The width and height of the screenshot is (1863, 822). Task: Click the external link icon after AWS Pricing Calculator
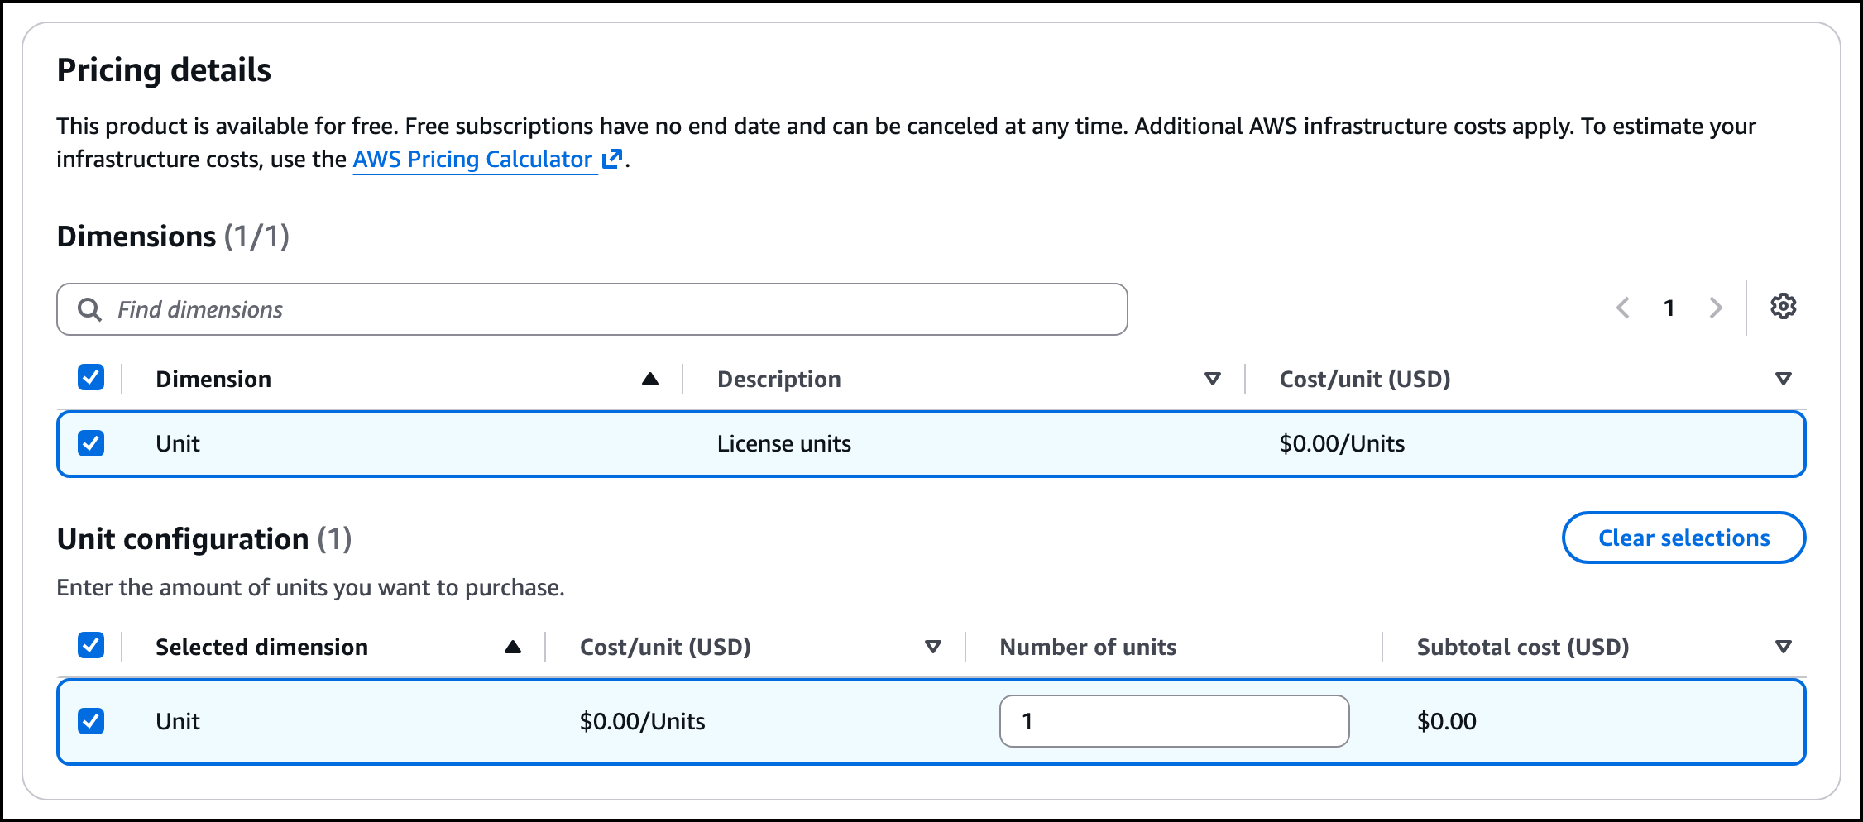point(611,159)
